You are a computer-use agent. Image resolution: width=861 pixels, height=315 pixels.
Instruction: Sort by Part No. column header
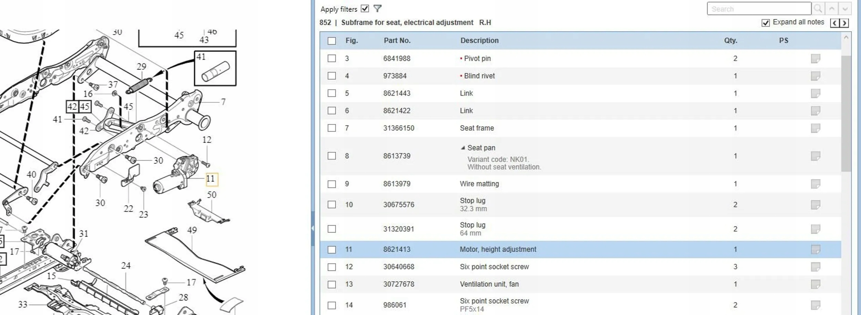[397, 41]
